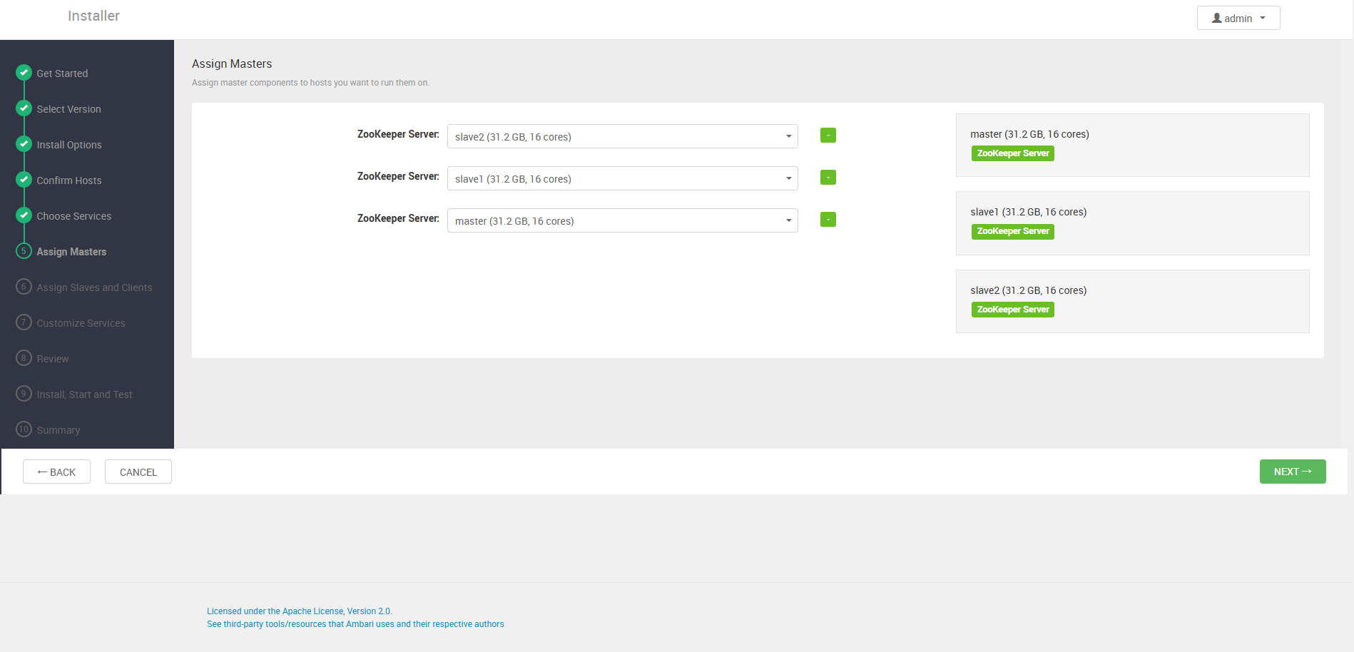Select the Customize Services step
The height and width of the screenshot is (652, 1354).
click(80, 322)
